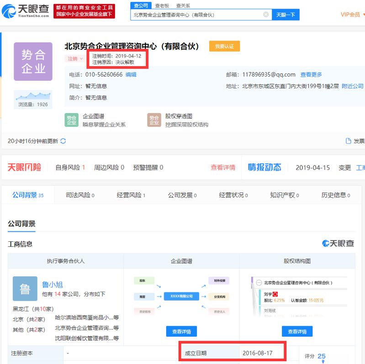Viewport: 365px width, 364px height.
Task: Select the 经营风险 tab
Action: [x=131, y=195]
